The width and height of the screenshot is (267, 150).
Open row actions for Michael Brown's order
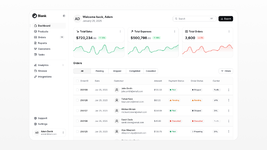tap(229, 111)
